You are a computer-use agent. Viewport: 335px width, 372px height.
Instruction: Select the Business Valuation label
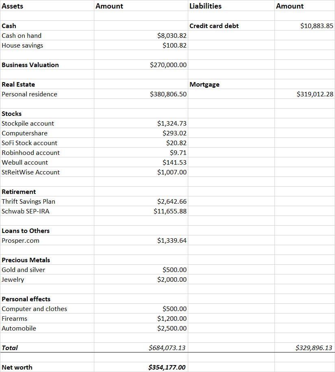pos(30,65)
